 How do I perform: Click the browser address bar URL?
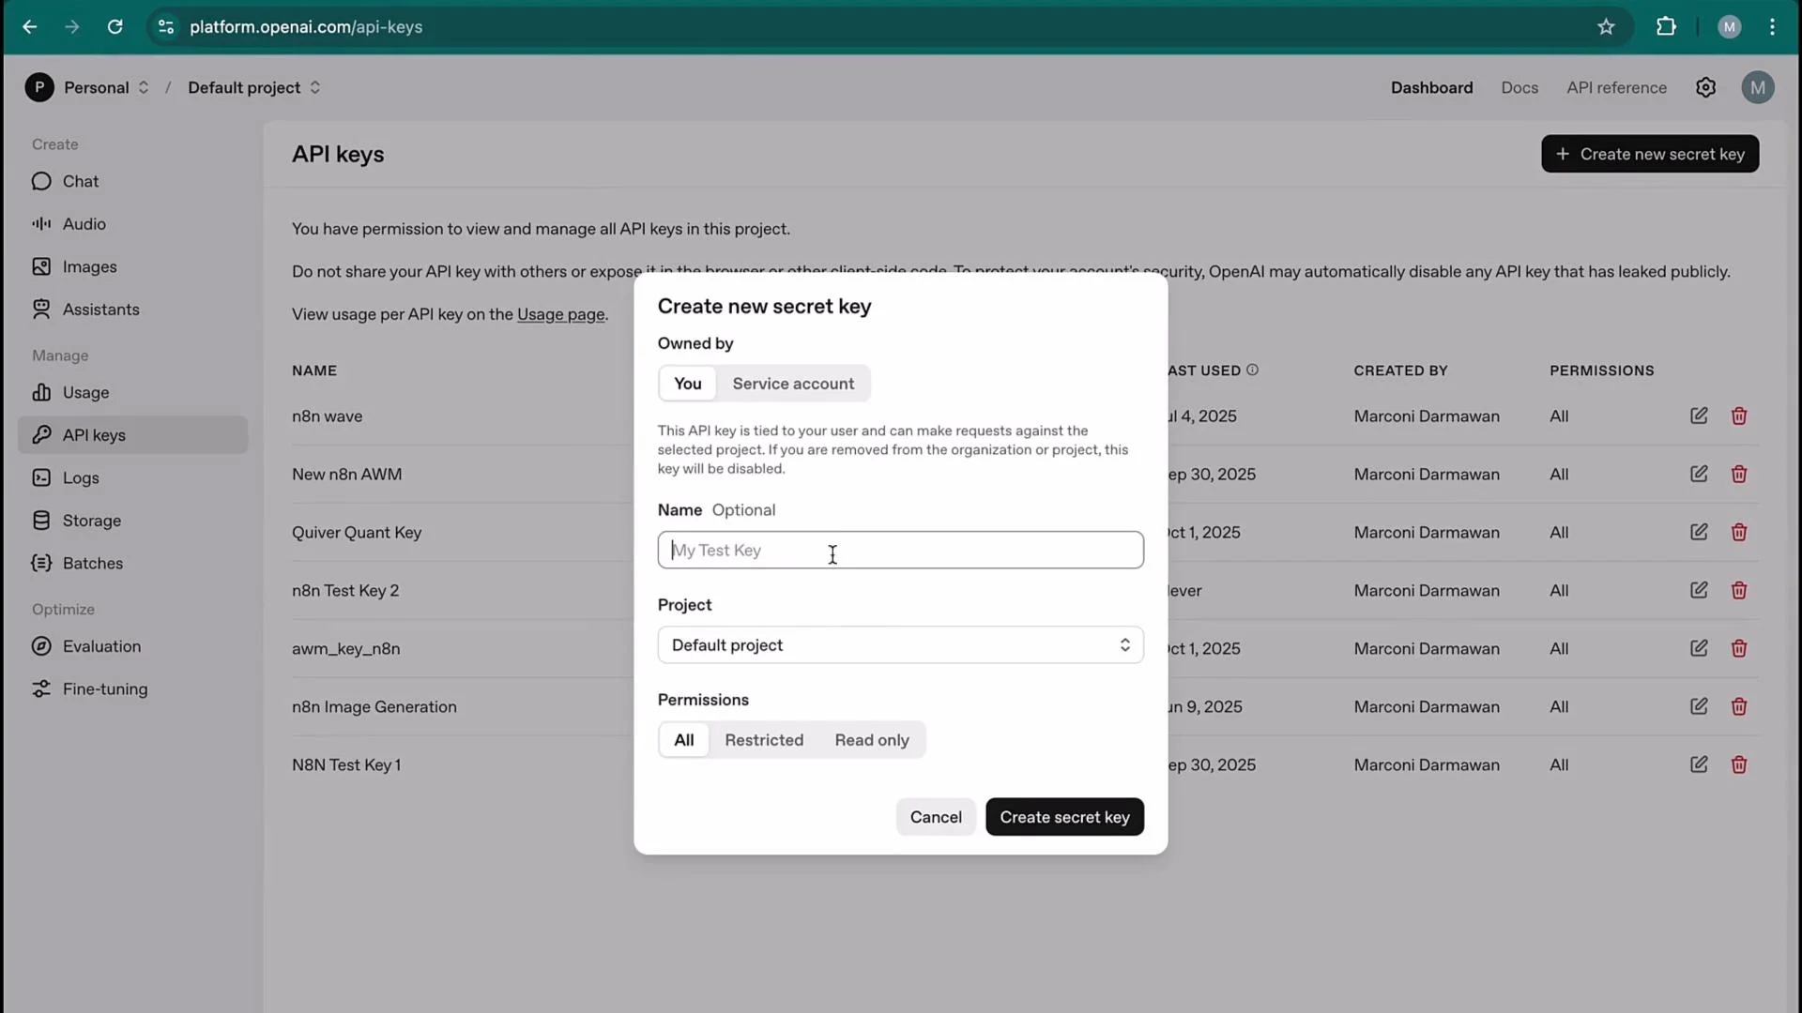(306, 27)
